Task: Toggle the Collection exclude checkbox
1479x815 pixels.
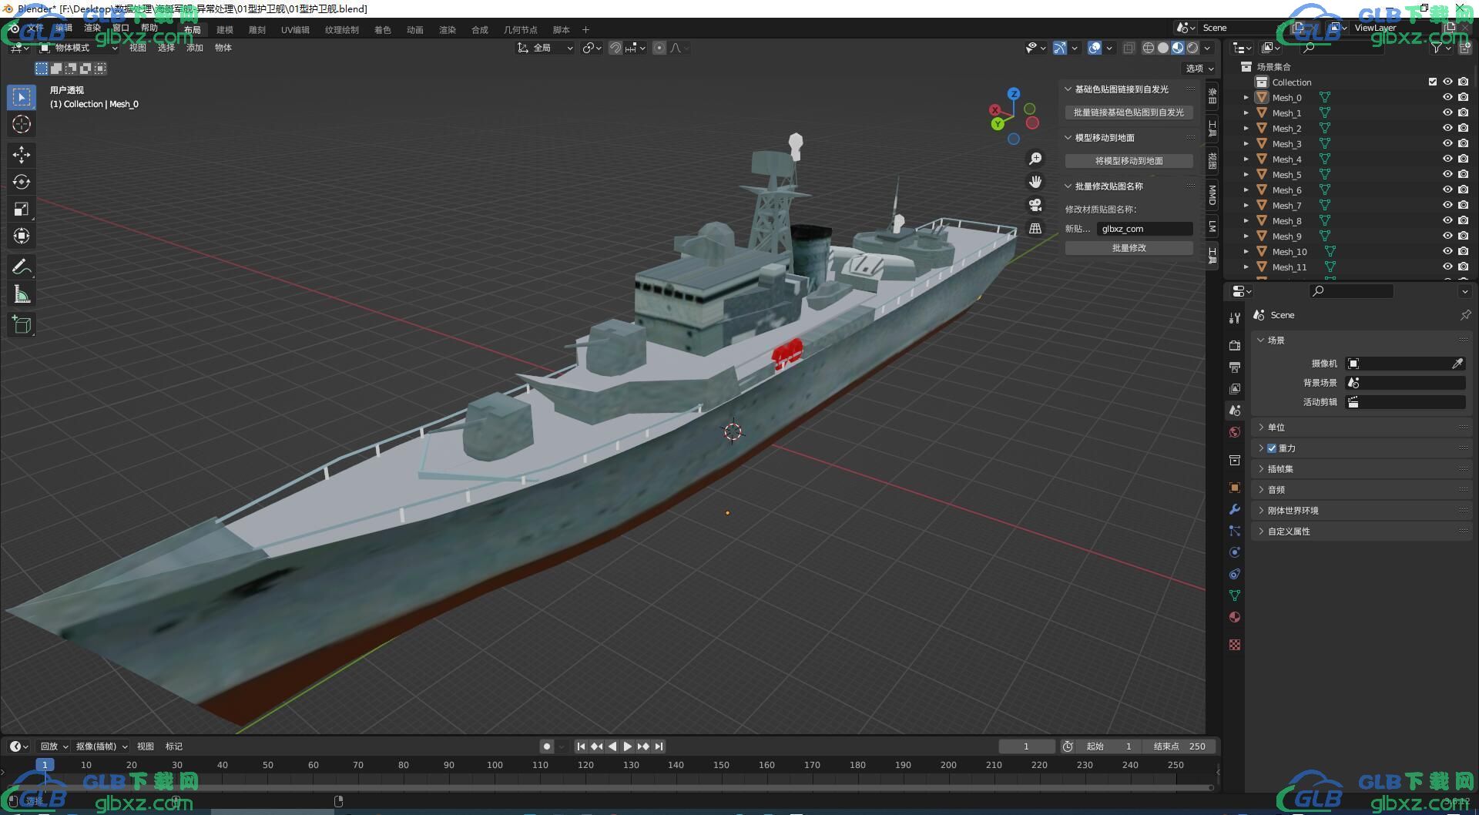Action: [1433, 82]
